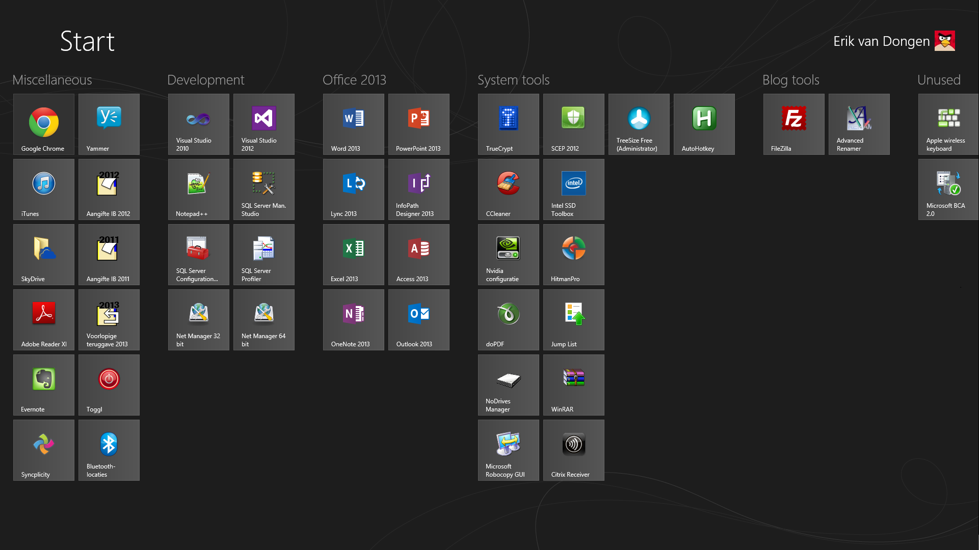Open the Aangifte IB 2012 tile
979x550 pixels.
(109, 189)
